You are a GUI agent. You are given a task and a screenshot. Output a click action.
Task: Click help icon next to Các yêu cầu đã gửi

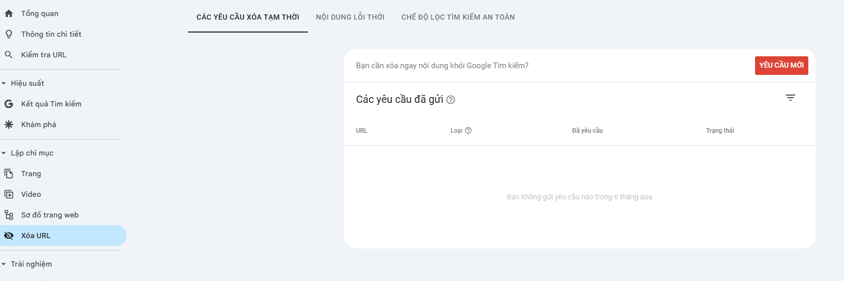pos(450,100)
